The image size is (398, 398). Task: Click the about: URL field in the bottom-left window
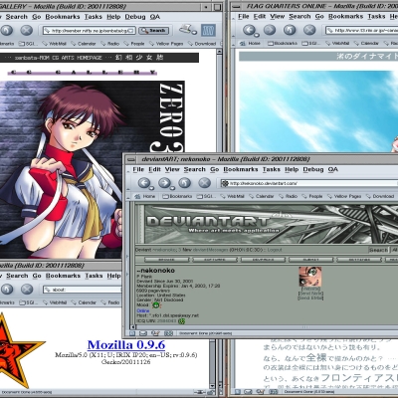coord(83,290)
